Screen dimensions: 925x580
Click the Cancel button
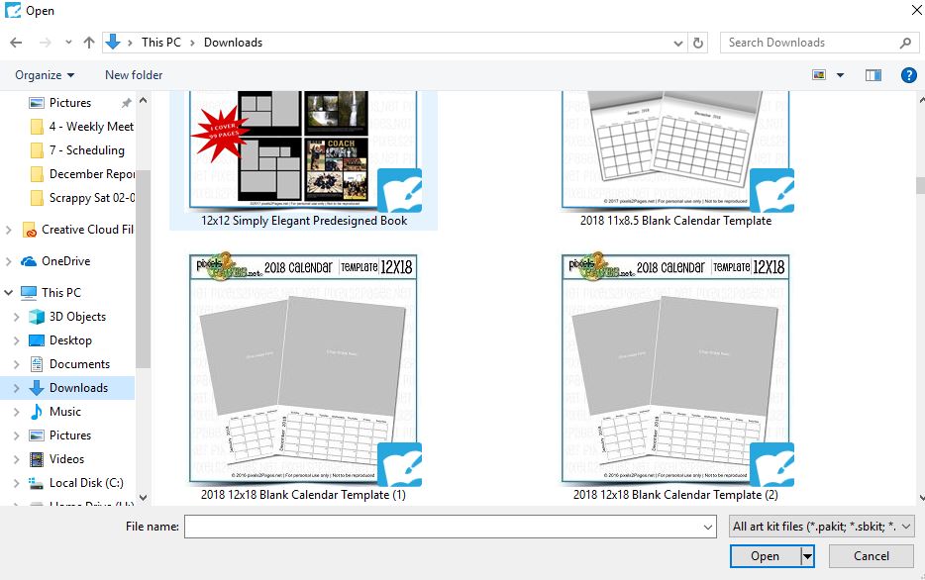pos(871,556)
